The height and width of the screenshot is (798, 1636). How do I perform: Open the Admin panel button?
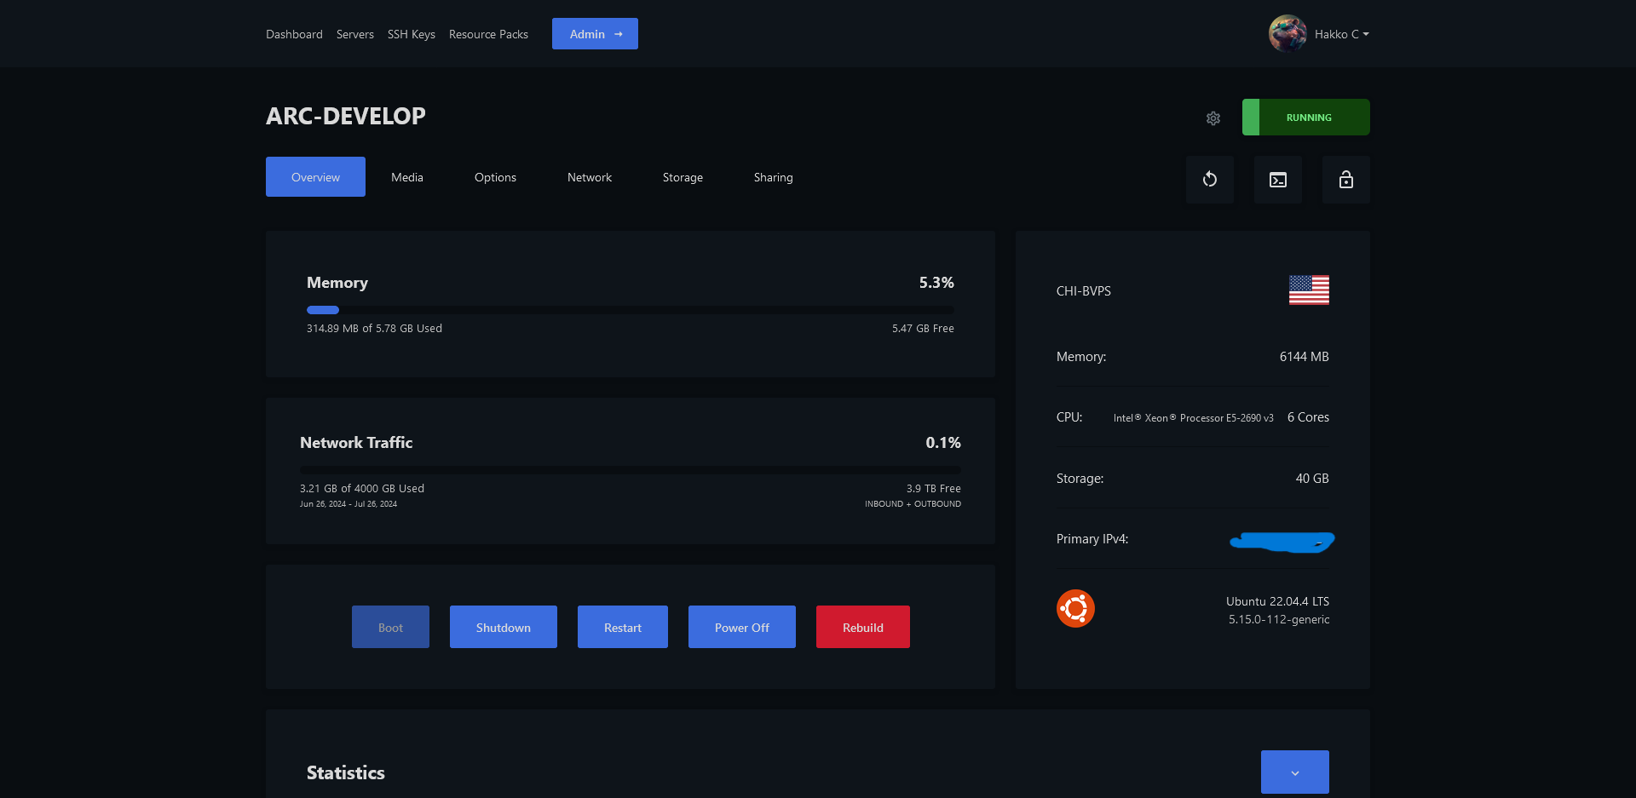coord(595,34)
